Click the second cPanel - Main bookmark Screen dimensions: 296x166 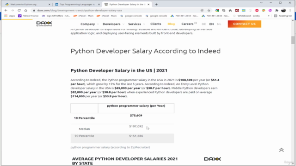[107, 16]
